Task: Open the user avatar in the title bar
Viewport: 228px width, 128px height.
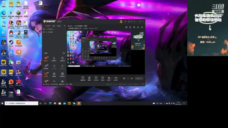Action: point(121,22)
